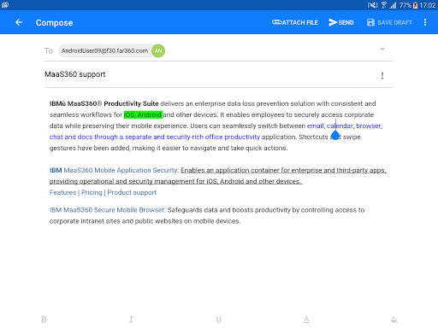This screenshot has height=328, width=438.
Task: Expand the recipients chevron for Cc/Bcc
Action: click(x=382, y=49)
